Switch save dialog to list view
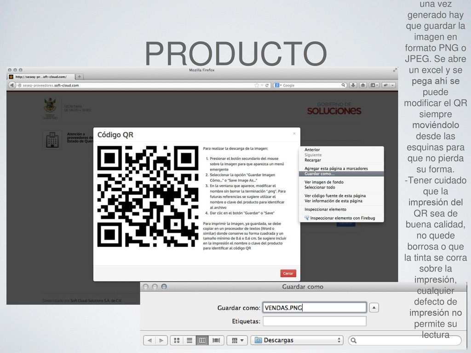This screenshot has height=353, width=471. (190, 341)
